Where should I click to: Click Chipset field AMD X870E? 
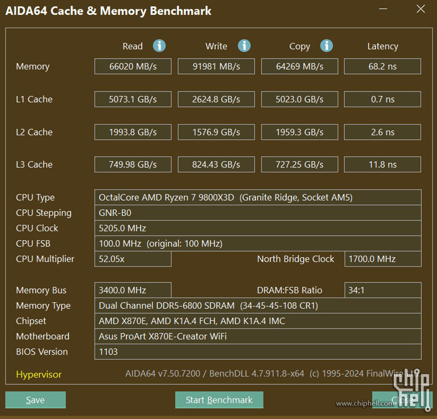coord(258,321)
